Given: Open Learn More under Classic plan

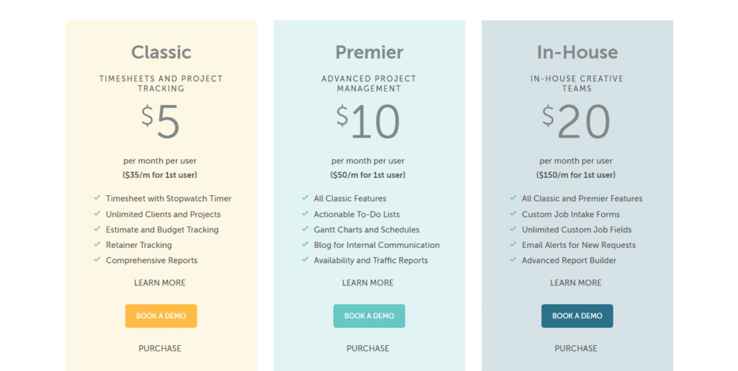Looking at the screenshot, I should [x=160, y=282].
